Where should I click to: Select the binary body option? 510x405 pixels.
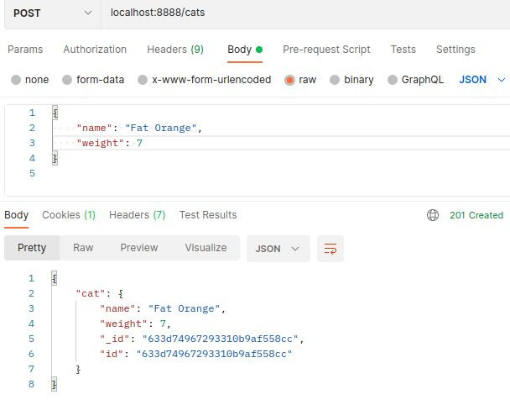[336, 80]
